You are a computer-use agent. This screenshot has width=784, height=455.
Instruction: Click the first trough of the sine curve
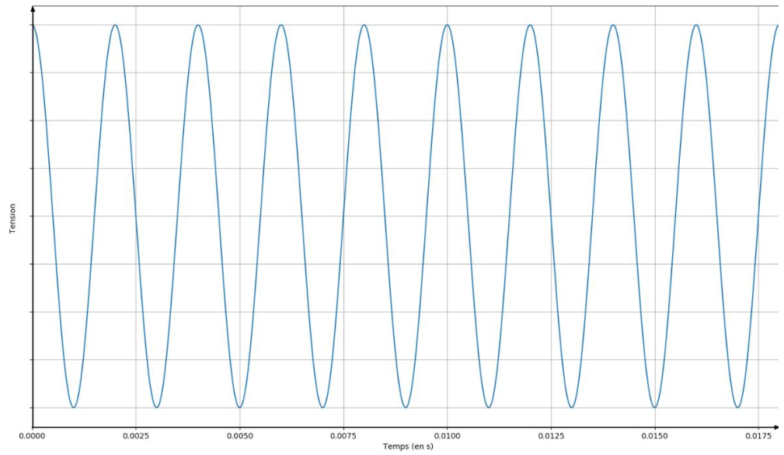coord(74,407)
